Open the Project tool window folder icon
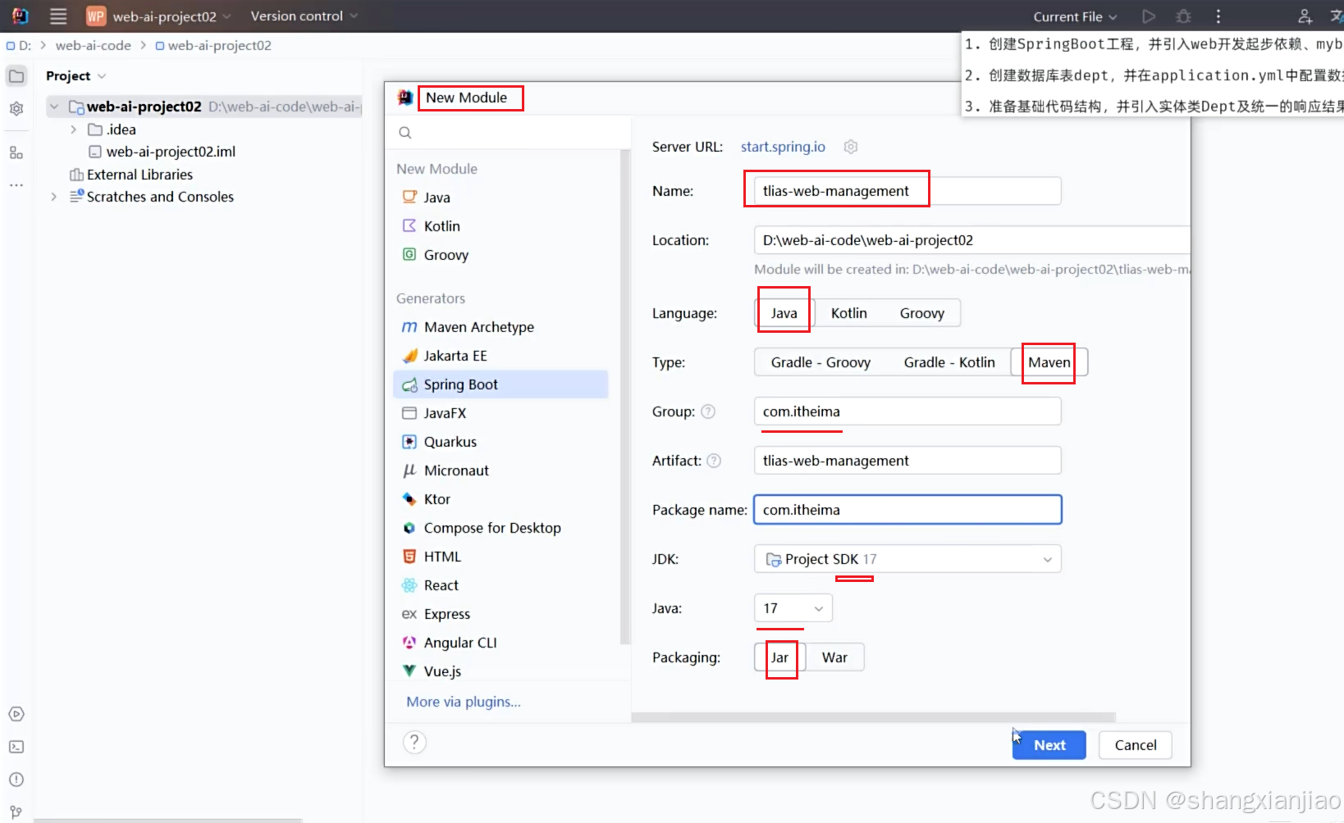This screenshot has height=823, width=1344. click(x=16, y=76)
